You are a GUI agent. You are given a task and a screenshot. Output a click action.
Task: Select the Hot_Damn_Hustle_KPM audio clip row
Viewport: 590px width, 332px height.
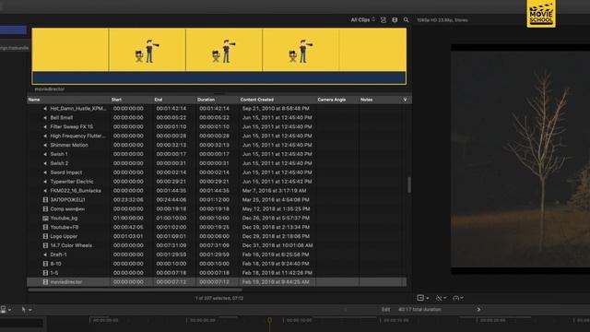[217, 109]
